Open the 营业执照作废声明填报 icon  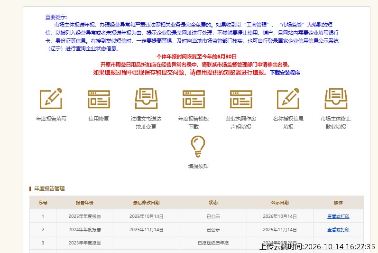241,99
